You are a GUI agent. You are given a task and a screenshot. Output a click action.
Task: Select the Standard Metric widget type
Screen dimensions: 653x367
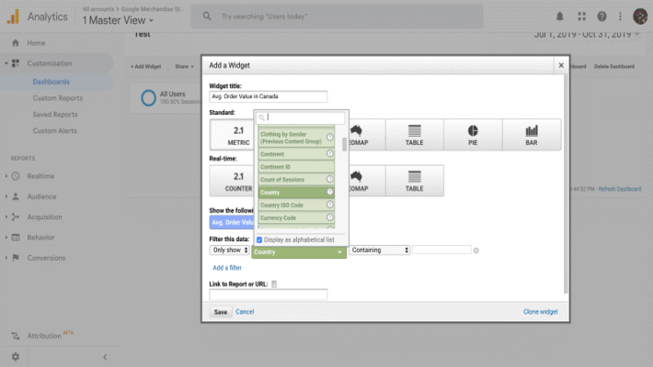pyautogui.click(x=238, y=135)
